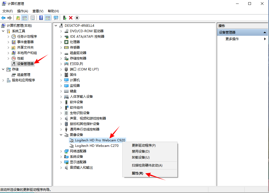Click the 任务计划程序 clock icon

14,37
